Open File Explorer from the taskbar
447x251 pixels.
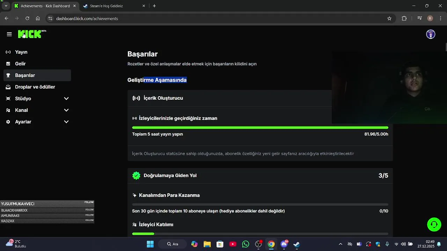click(207, 244)
